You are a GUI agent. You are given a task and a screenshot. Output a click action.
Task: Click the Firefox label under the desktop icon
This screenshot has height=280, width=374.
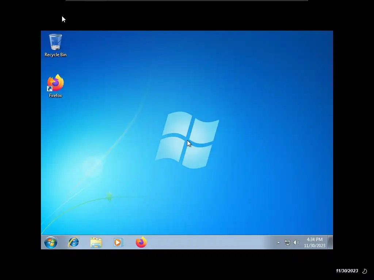56,96
